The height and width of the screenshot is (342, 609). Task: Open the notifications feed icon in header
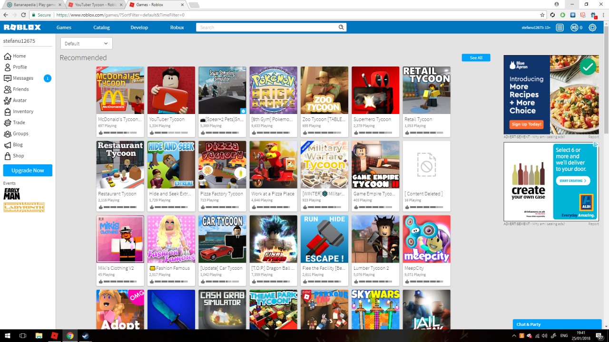click(x=560, y=28)
